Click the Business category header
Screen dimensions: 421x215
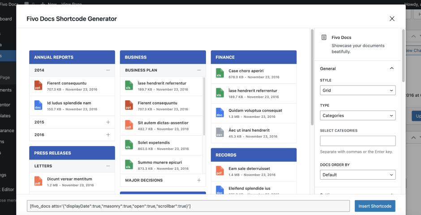point(163,57)
